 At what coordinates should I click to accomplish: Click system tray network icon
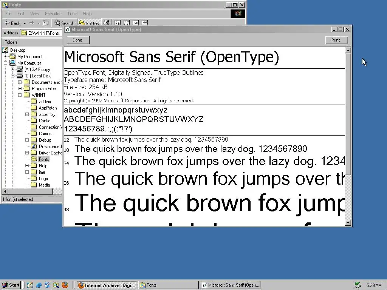click(x=358, y=285)
